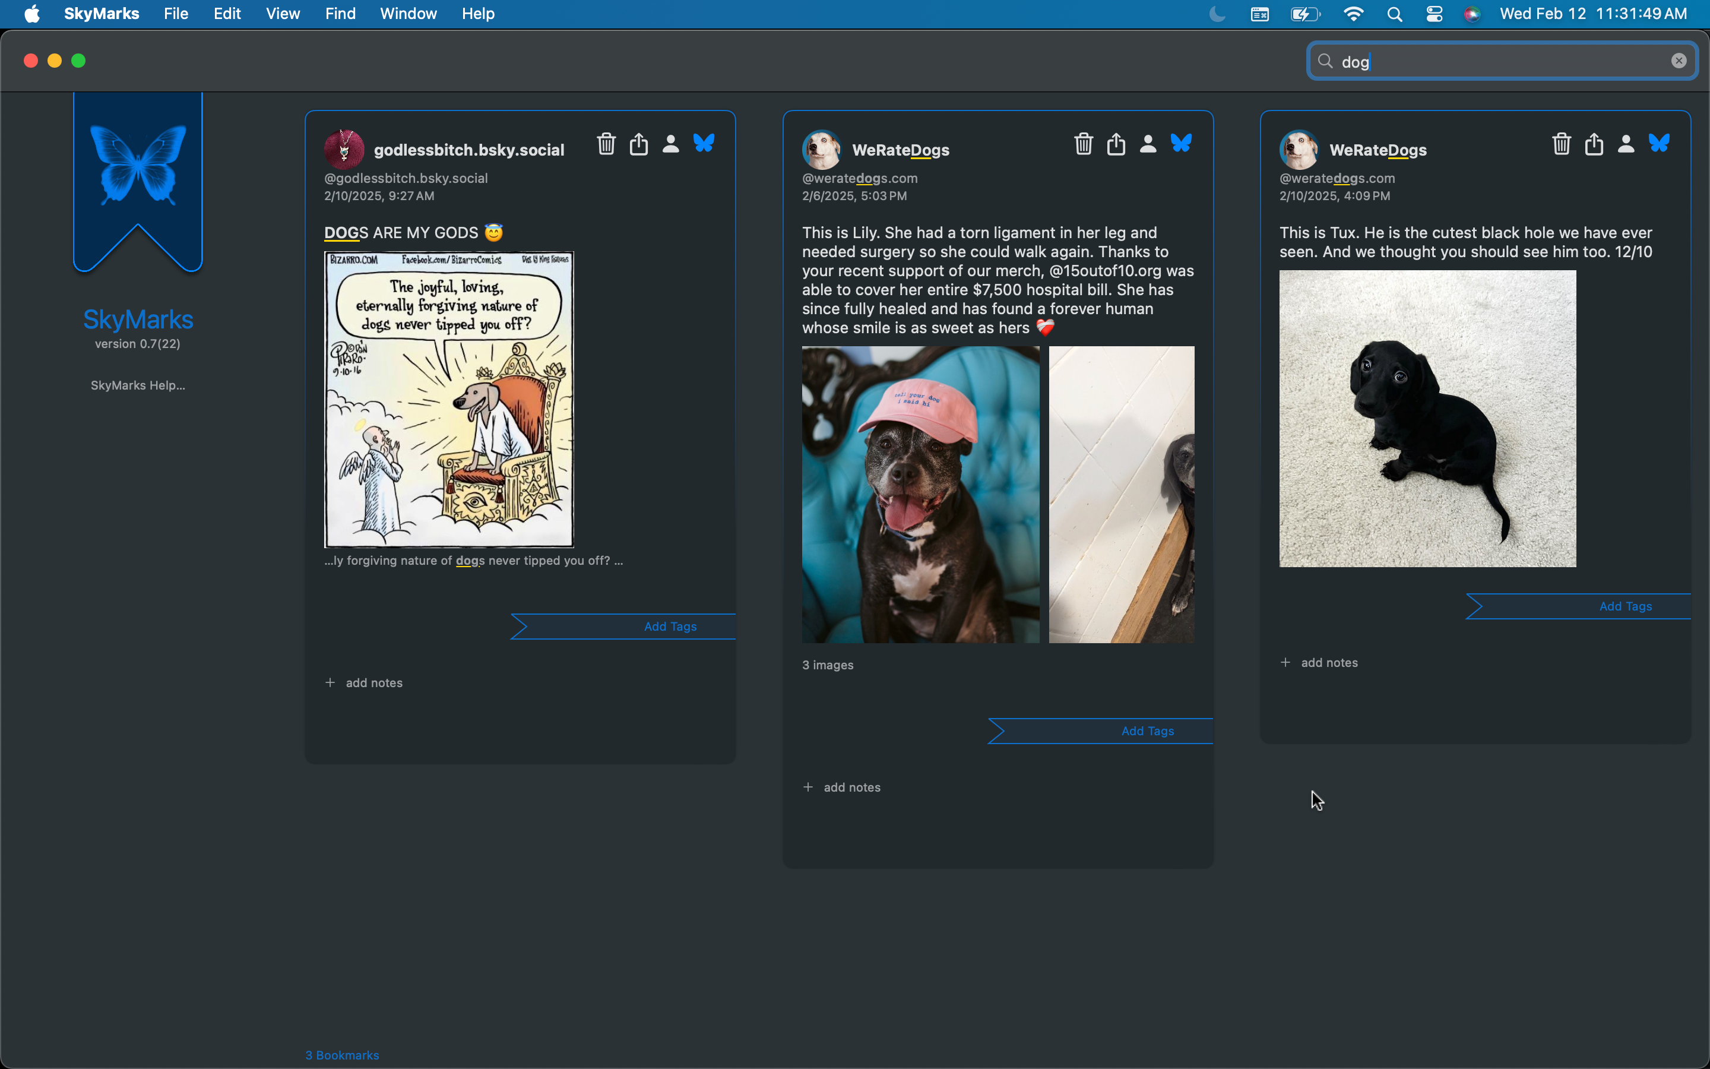Screen dimensions: 1710x1069
Task: Click the Bizarro comic thumbnail
Action: click(x=449, y=400)
